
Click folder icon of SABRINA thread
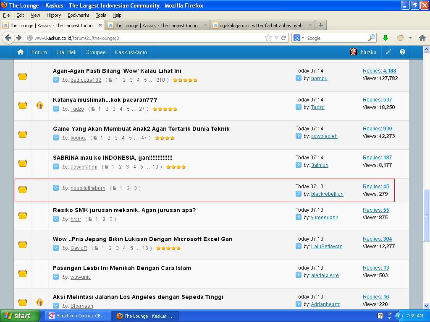(x=23, y=163)
